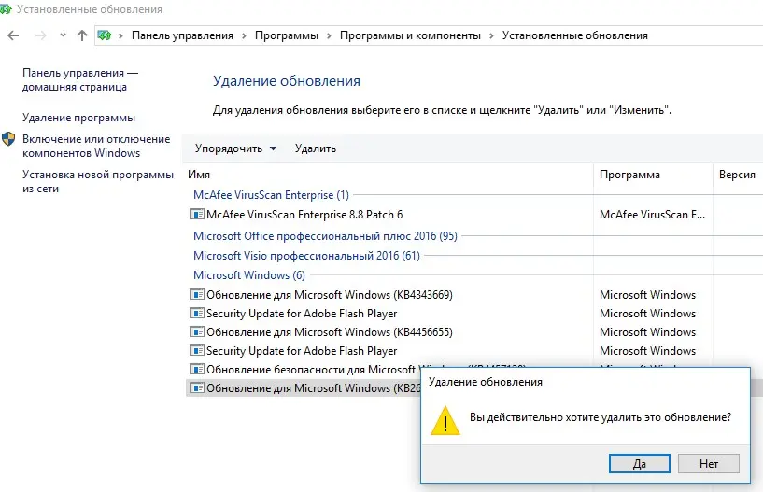Click the Back navigation arrow

click(x=13, y=35)
